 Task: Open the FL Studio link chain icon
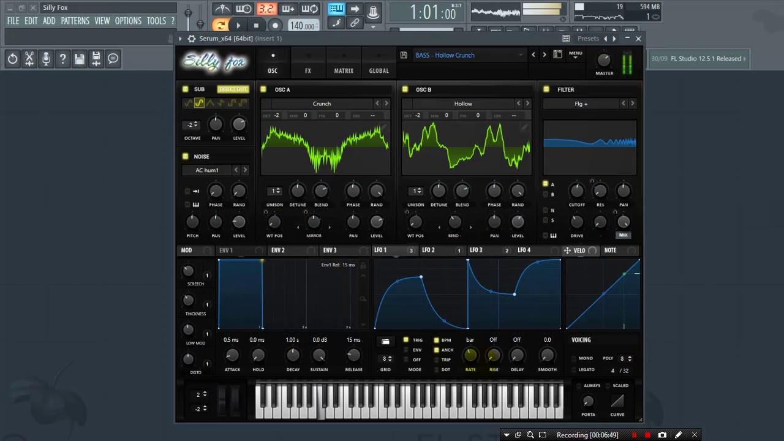coord(355,23)
